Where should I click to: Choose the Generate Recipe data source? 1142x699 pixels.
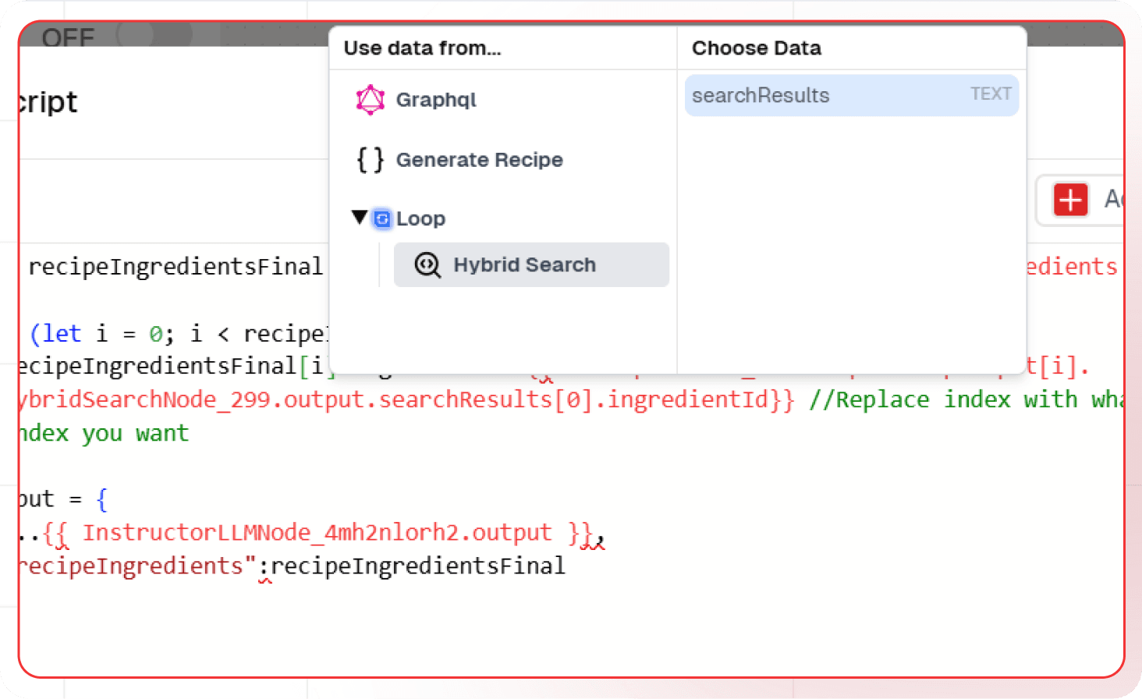(479, 160)
